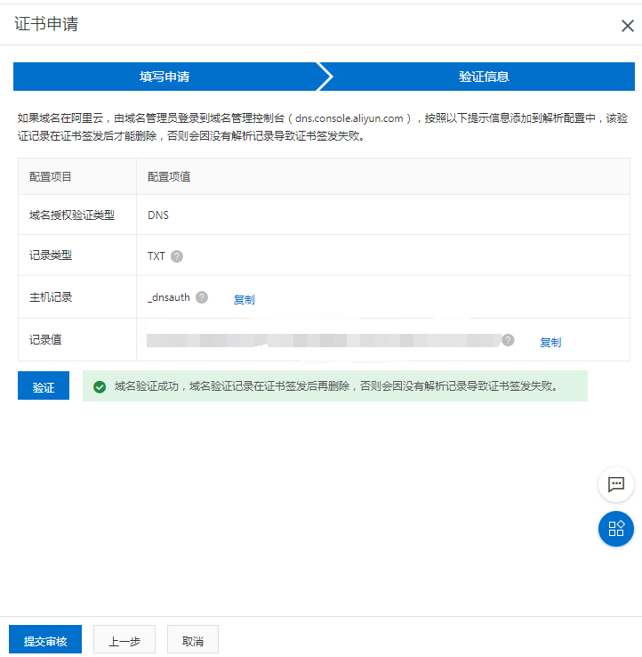The width and height of the screenshot is (642, 657).
Task: Open the chat message floating button
Action: point(615,484)
